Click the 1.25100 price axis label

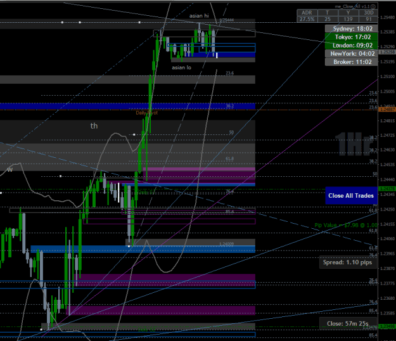[x=387, y=76]
